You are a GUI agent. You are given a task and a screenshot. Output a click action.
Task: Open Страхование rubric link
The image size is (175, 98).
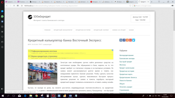click(x=124, y=90)
